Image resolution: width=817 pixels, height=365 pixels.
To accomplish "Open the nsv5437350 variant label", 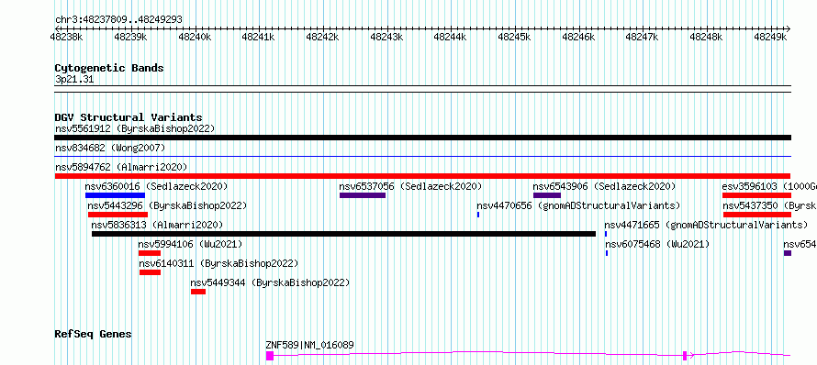I will pos(769,205).
